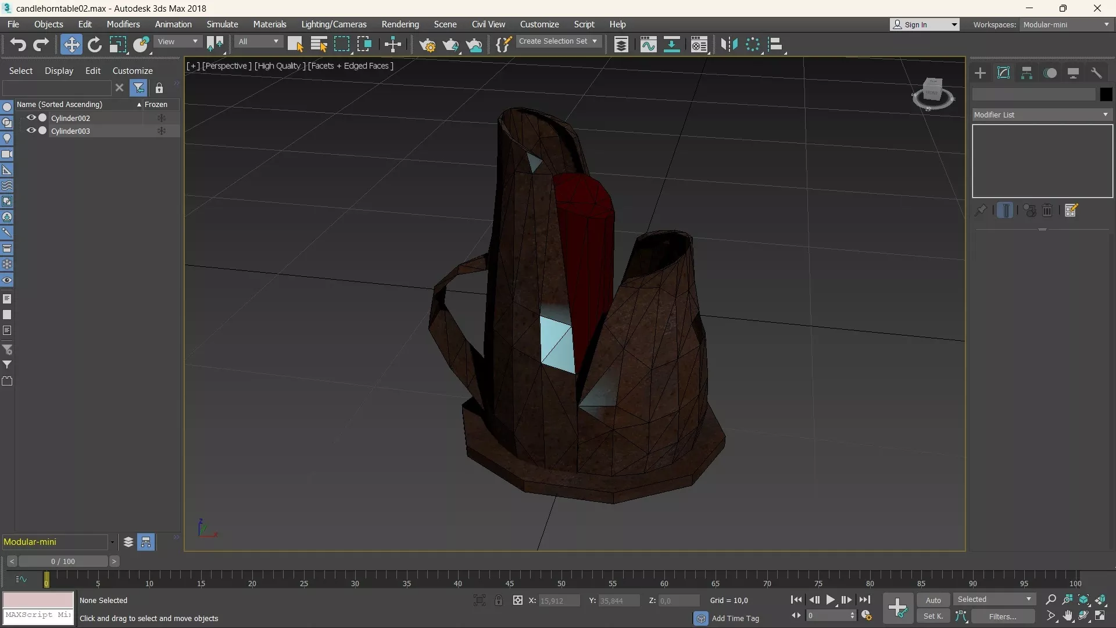The width and height of the screenshot is (1116, 628).
Task: Open the Motion command panel tab
Action: (1050, 73)
